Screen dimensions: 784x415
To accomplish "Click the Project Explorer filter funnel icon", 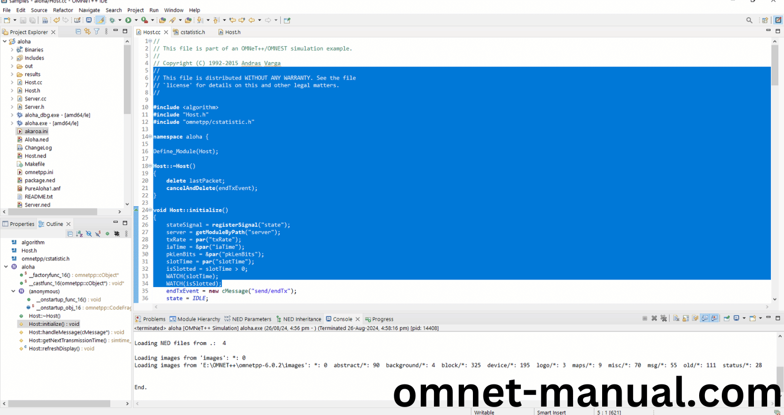I will click(x=96, y=32).
